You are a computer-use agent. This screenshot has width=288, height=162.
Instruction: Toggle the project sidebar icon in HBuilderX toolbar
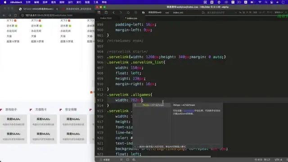99,13
